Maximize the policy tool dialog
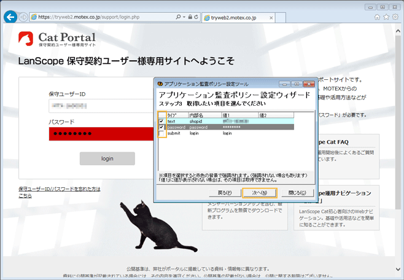Screen dimensions: 404x280 pos(297,84)
